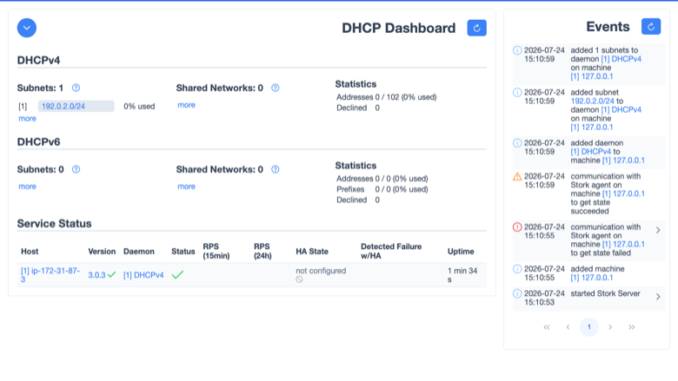This screenshot has width=678, height=381.
Task: Click the 'Uptime' column header
Action: (461, 251)
